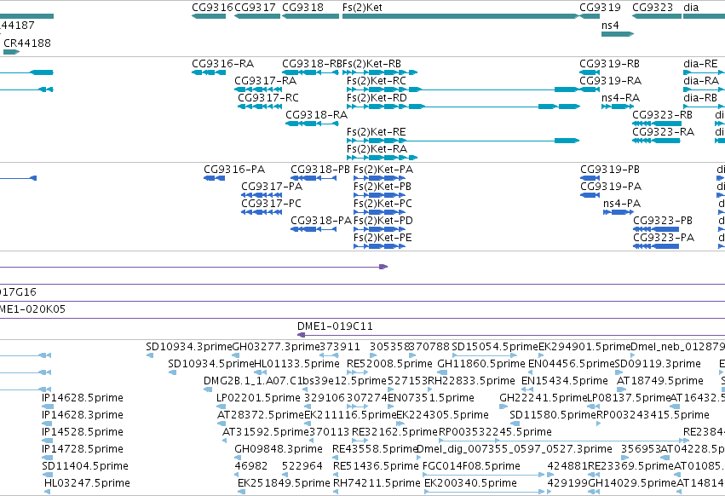
Task: Select transcript dia-RB
Action: pos(700,98)
